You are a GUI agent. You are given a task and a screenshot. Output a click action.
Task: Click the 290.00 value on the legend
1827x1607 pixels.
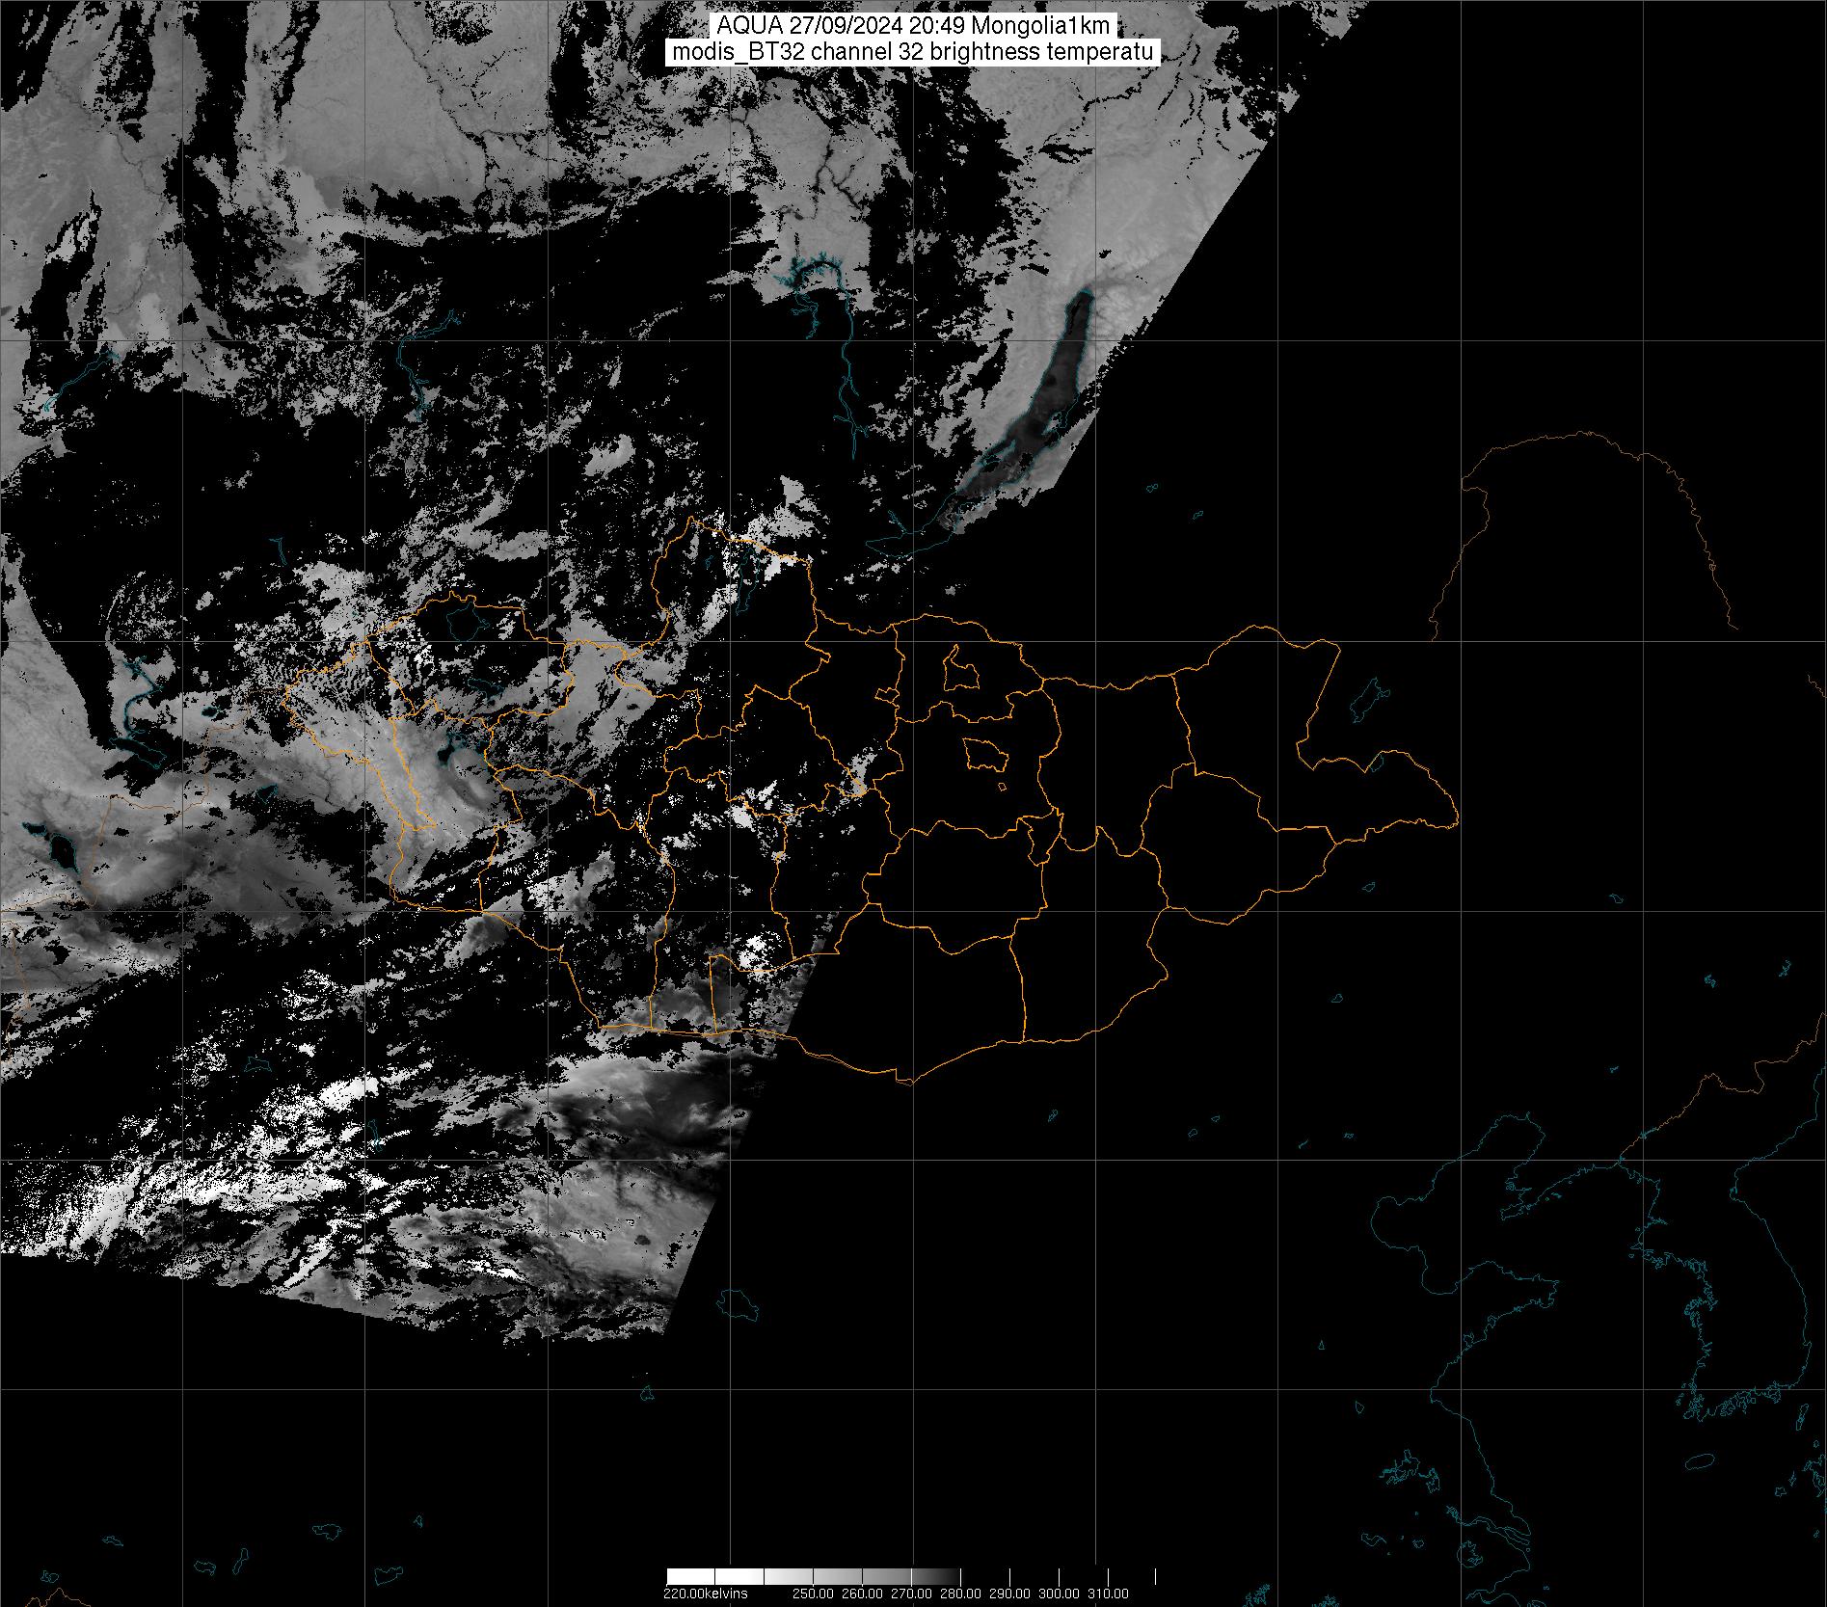[x=1009, y=1594]
